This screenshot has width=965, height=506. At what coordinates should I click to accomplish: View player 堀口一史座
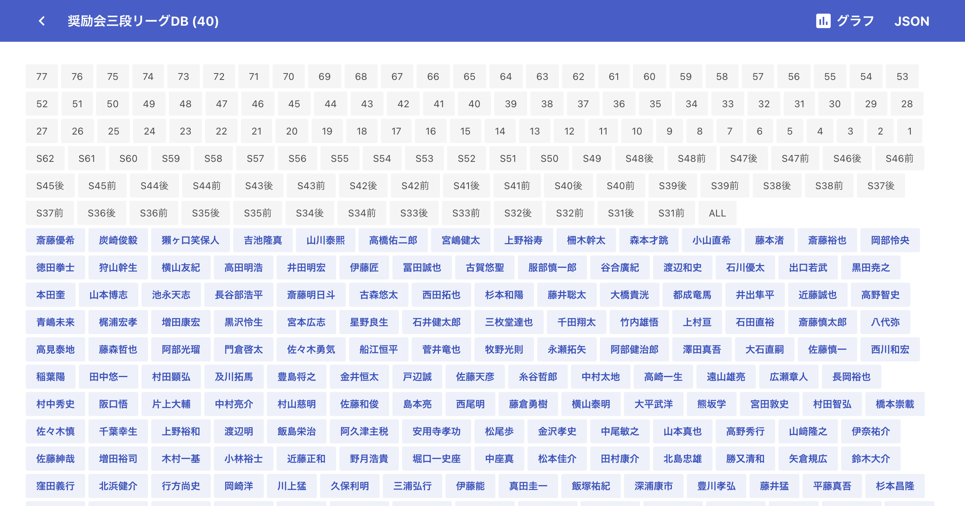point(437,459)
